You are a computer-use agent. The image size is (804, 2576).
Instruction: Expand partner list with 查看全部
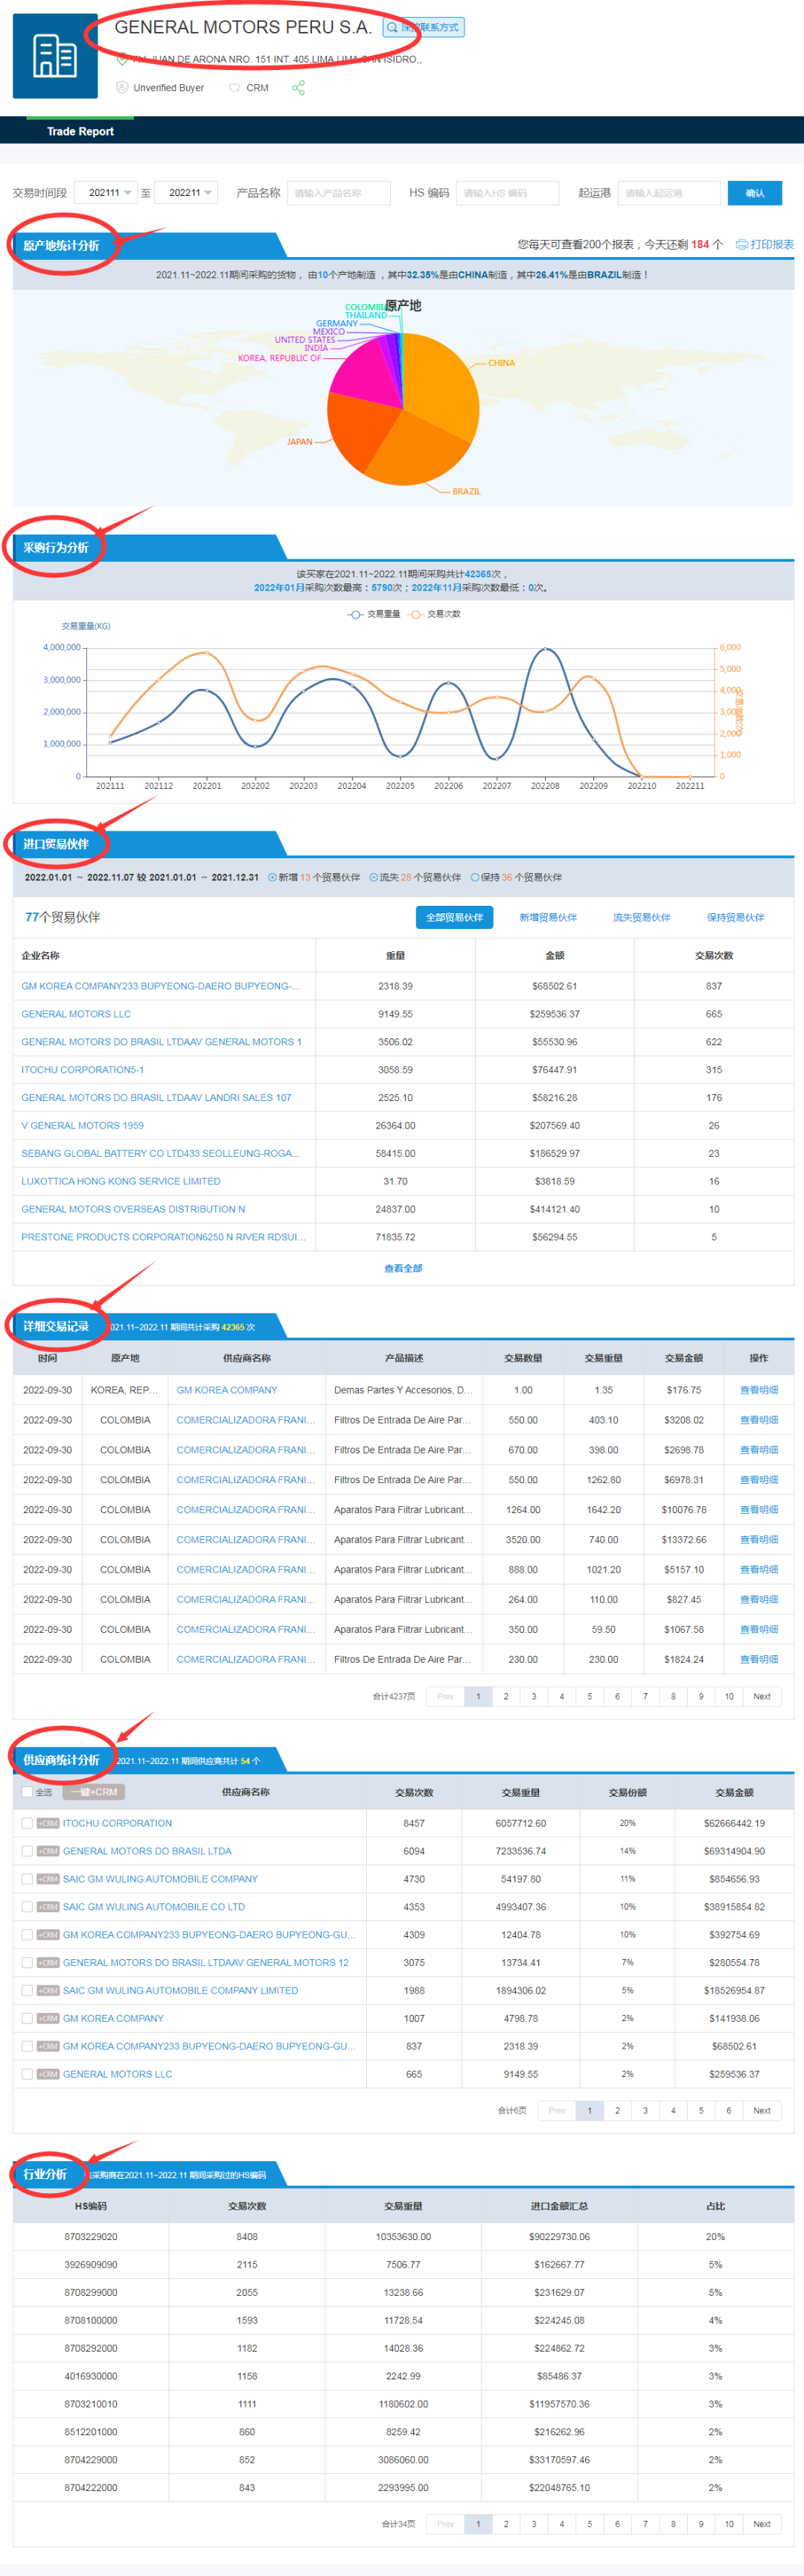click(403, 1268)
